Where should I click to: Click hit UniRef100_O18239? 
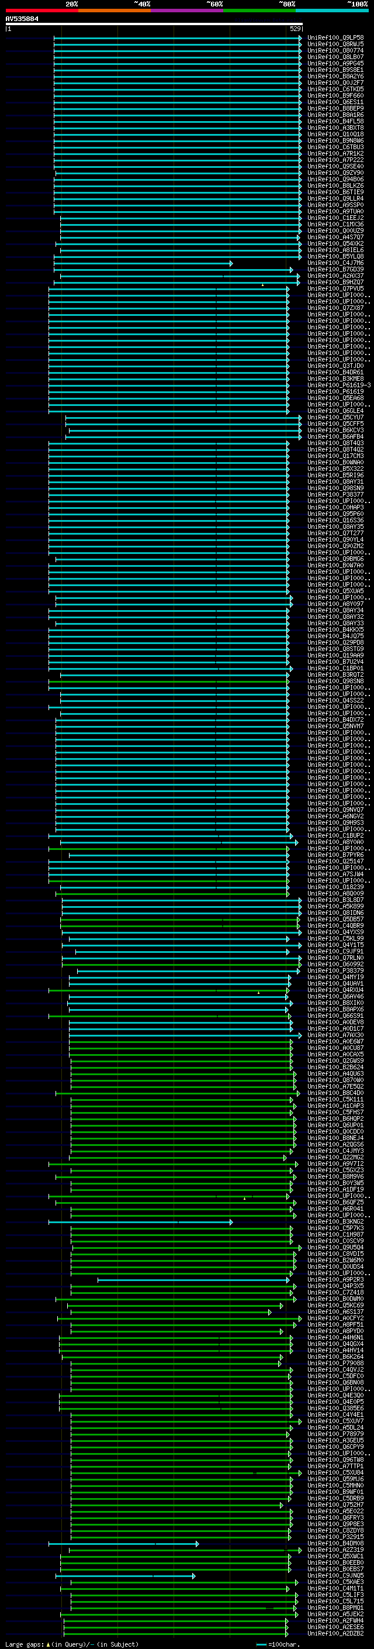(335, 887)
